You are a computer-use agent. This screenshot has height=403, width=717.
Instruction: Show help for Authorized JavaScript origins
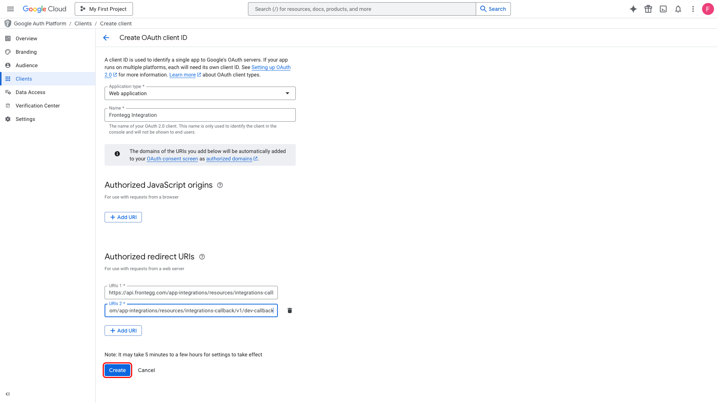coord(220,185)
